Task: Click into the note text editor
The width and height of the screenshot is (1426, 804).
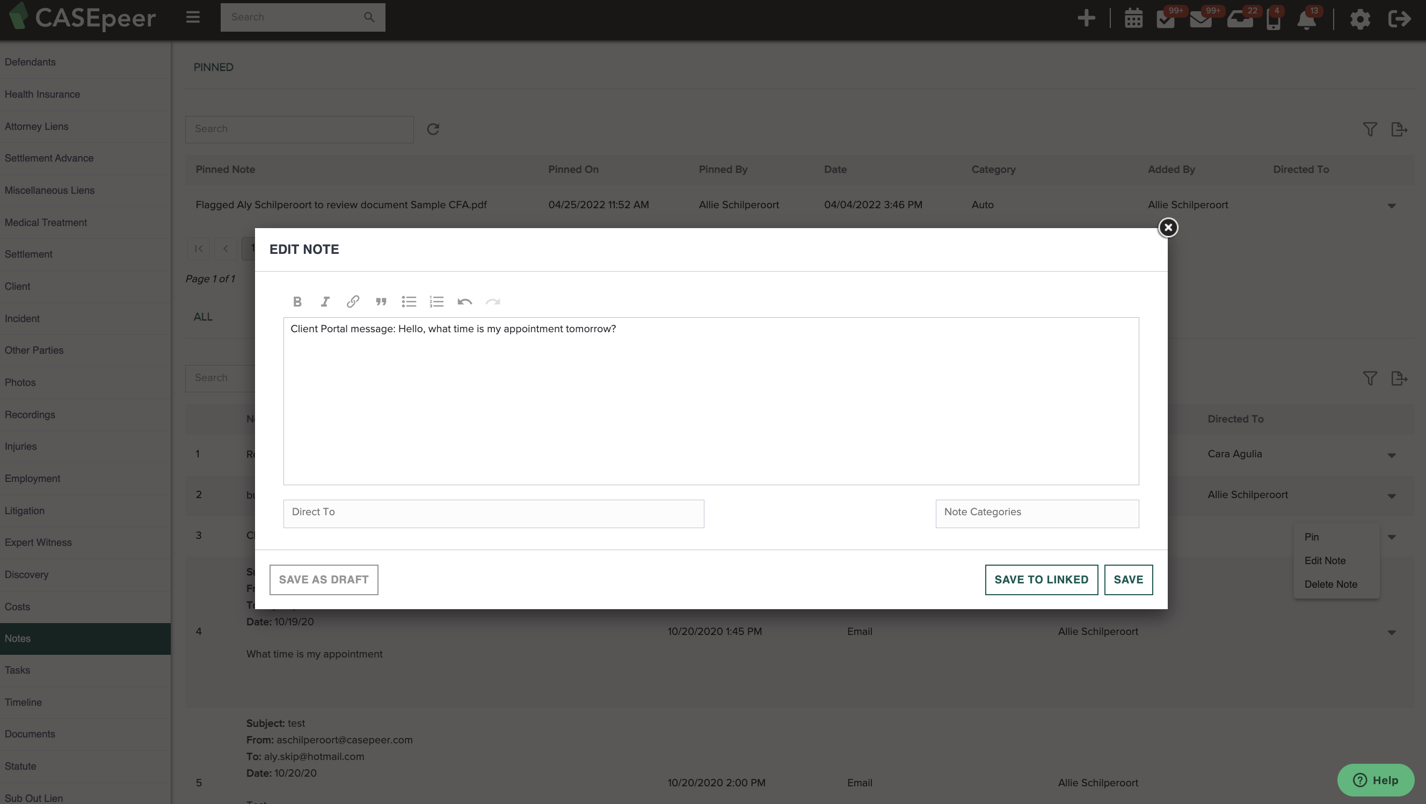Action: click(x=711, y=401)
